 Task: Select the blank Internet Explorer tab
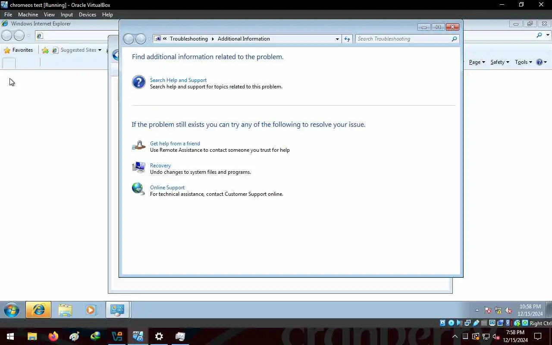click(9, 63)
